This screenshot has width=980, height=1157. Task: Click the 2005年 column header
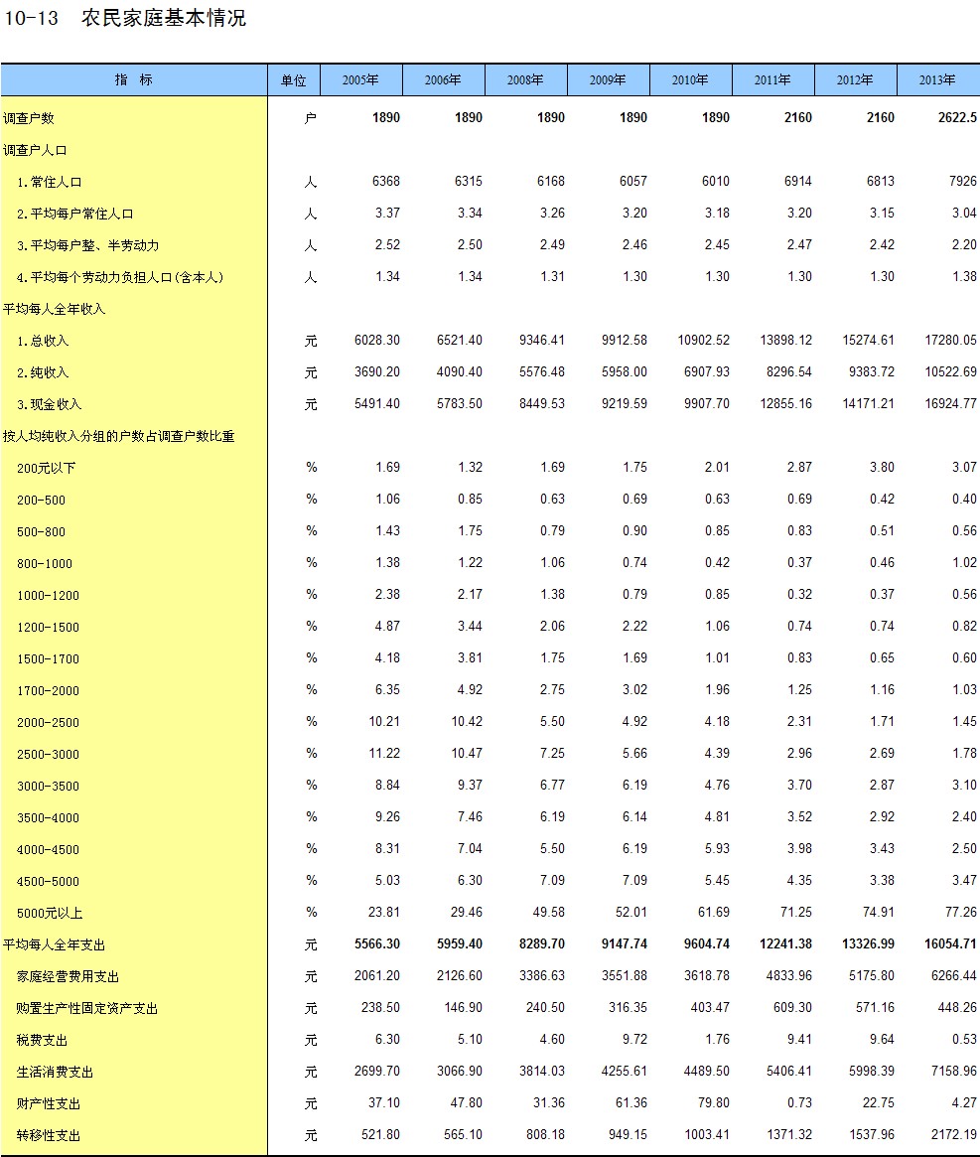[361, 80]
